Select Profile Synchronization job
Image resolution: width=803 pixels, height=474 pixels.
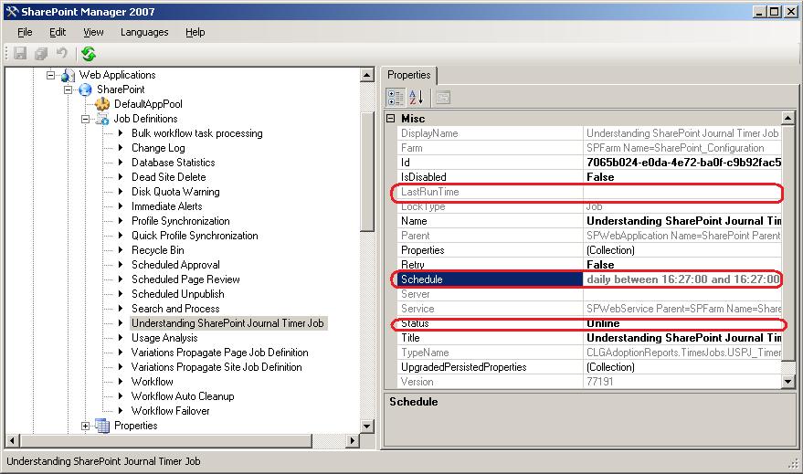click(x=181, y=221)
